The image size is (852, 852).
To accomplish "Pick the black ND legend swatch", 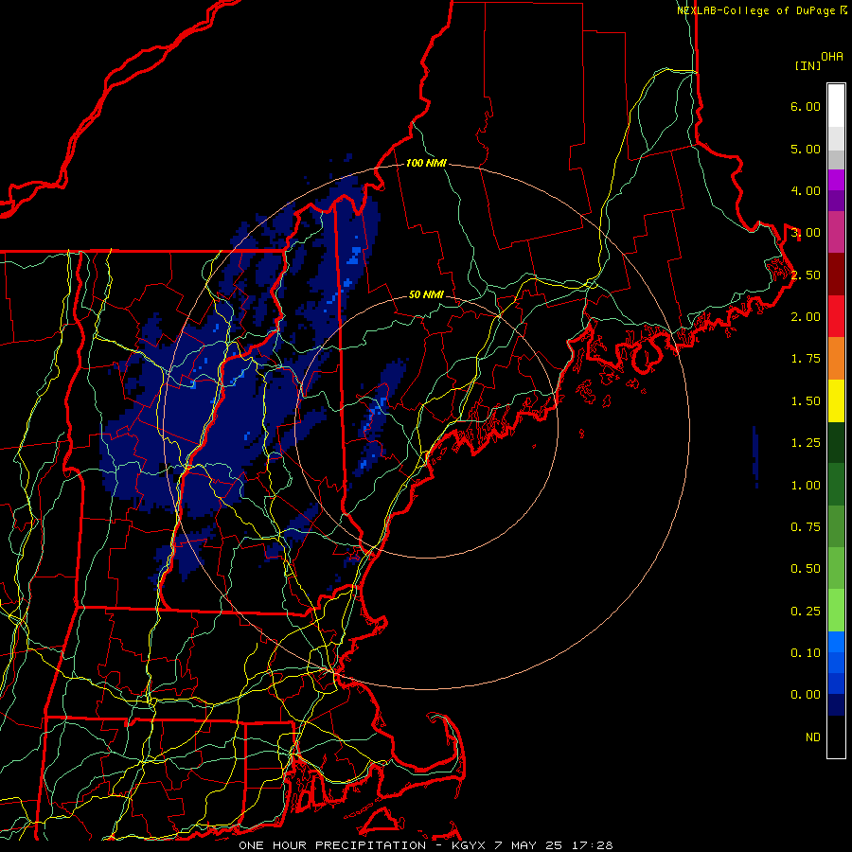I will [x=836, y=737].
